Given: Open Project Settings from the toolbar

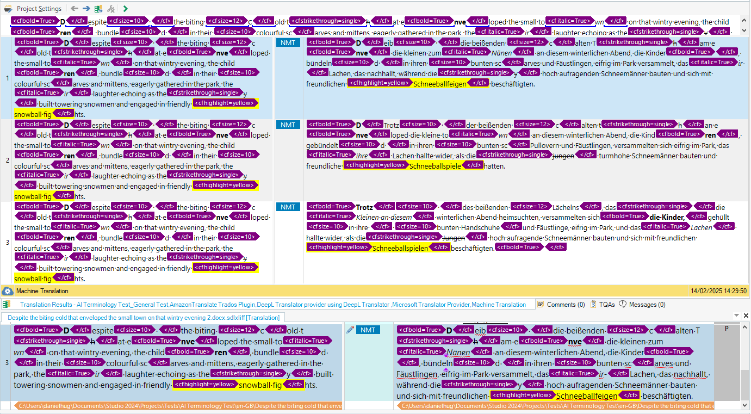Looking at the screenshot, I should coord(34,9).
